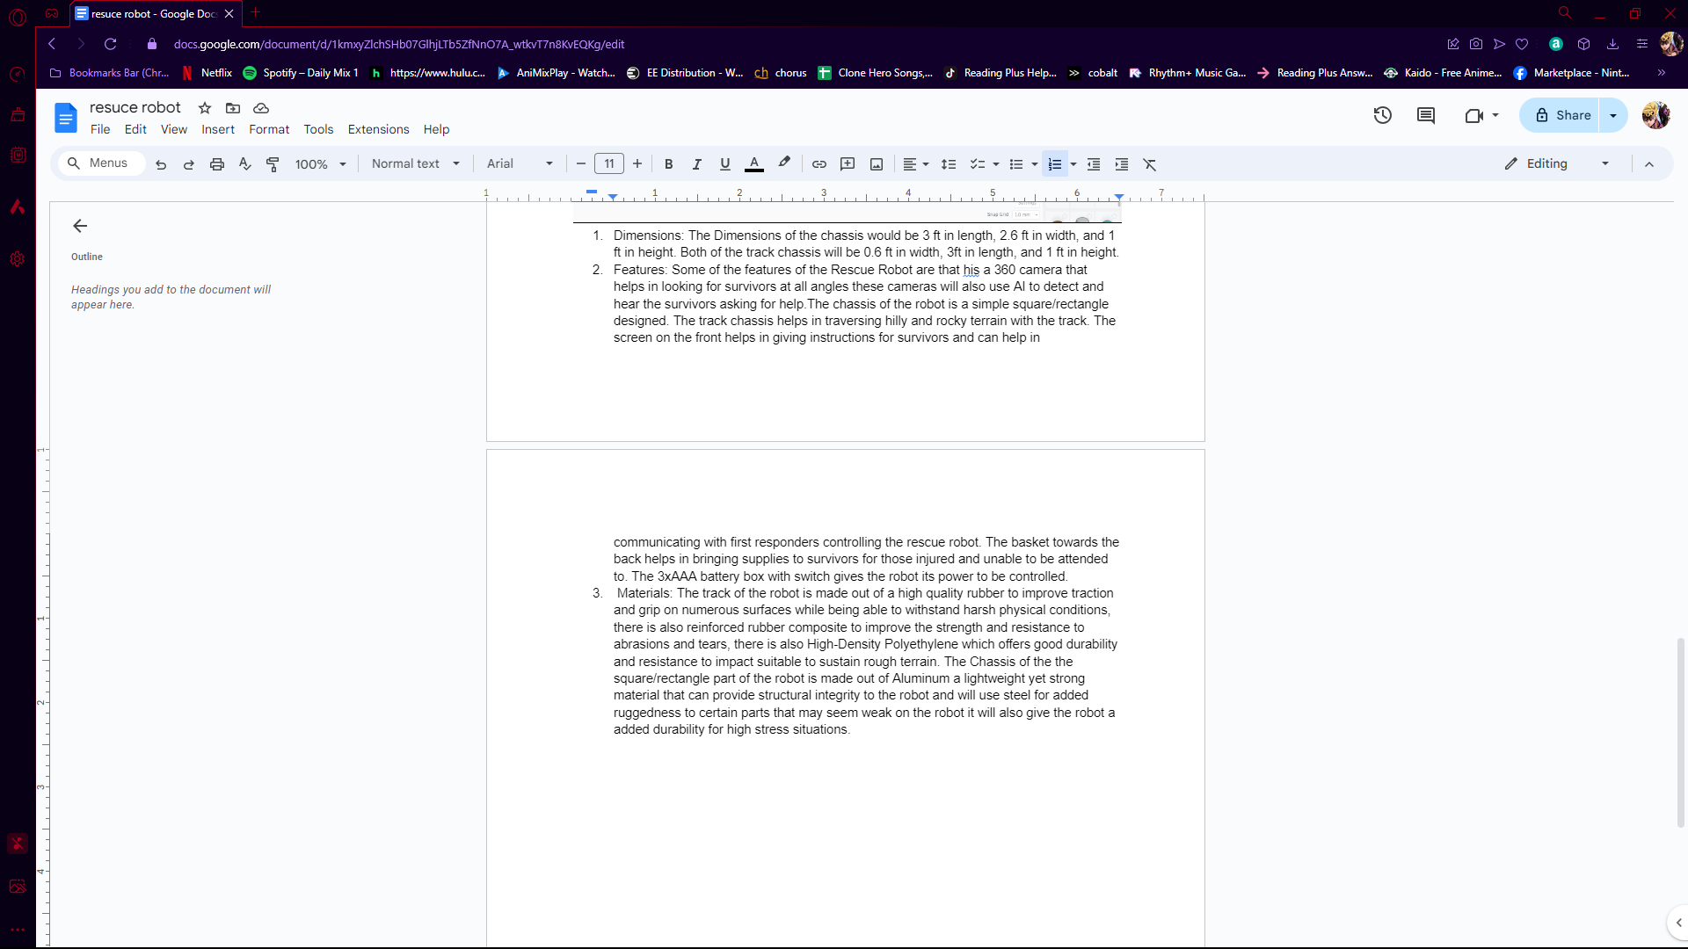Toggle the numbered list button
Image resolution: width=1688 pixels, height=949 pixels.
(1054, 164)
